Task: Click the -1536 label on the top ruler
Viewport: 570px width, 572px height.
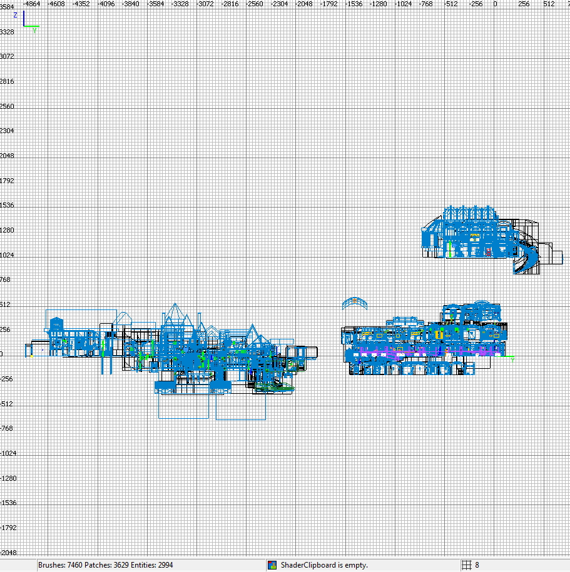Action: pyautogui.click(x=354, y=4)
